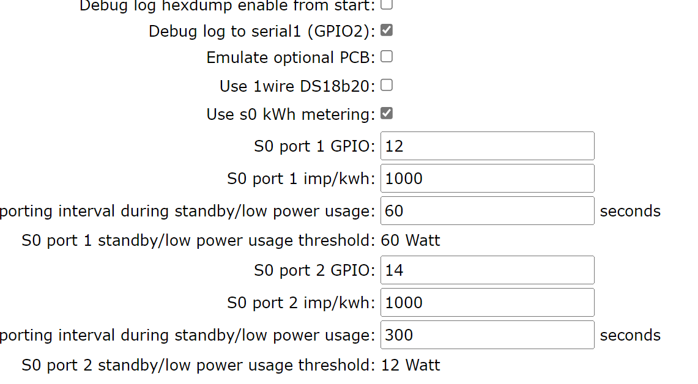
Task: Enable debug log hexdump from start checkbox
Action: (x=387, y=4)
